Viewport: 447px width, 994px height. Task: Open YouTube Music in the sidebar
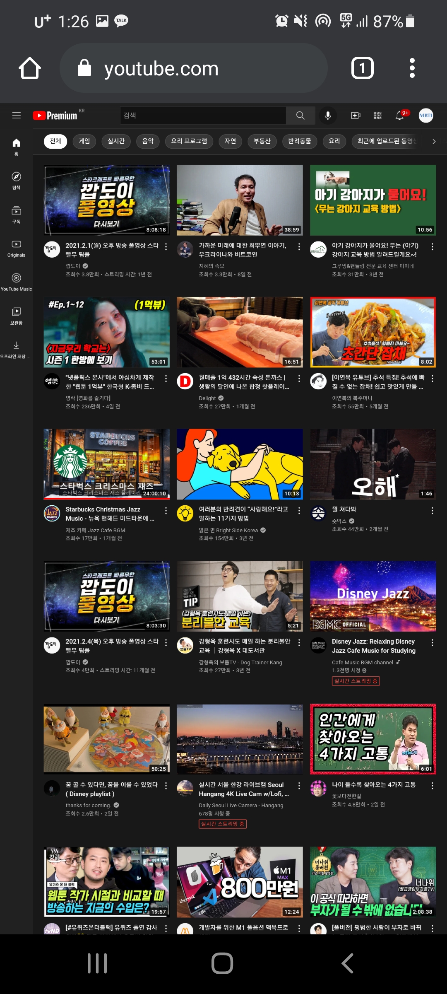(16, 282)
